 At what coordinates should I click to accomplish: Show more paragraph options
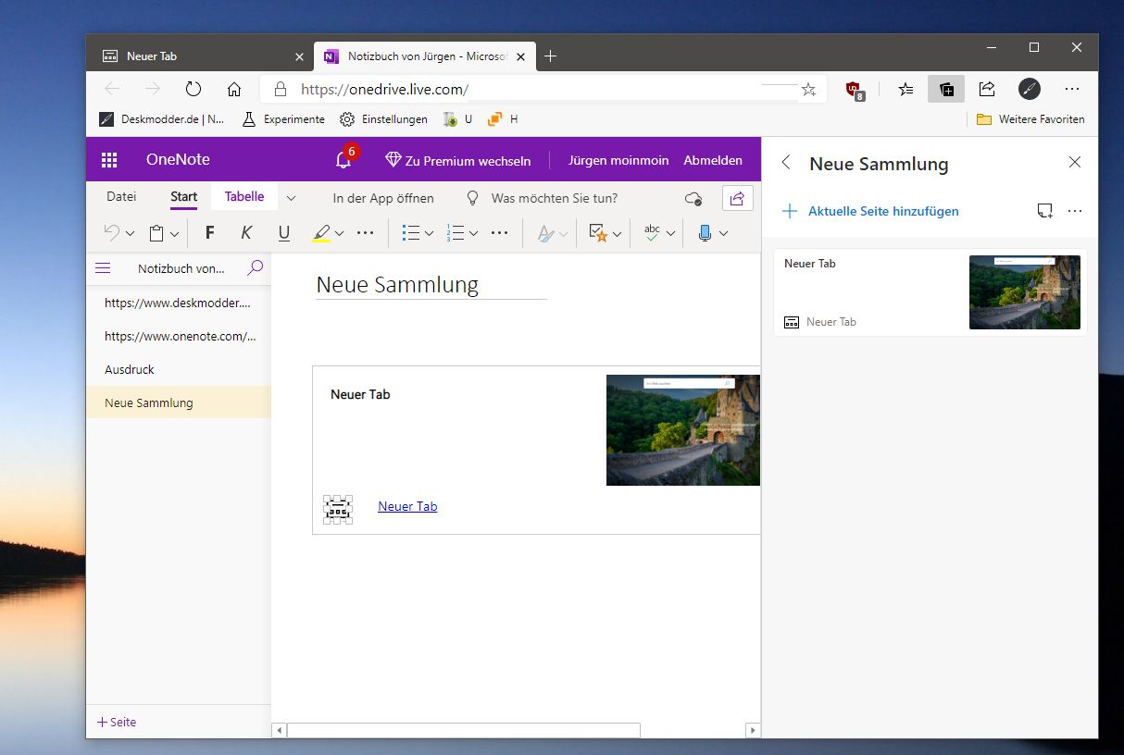500,233
